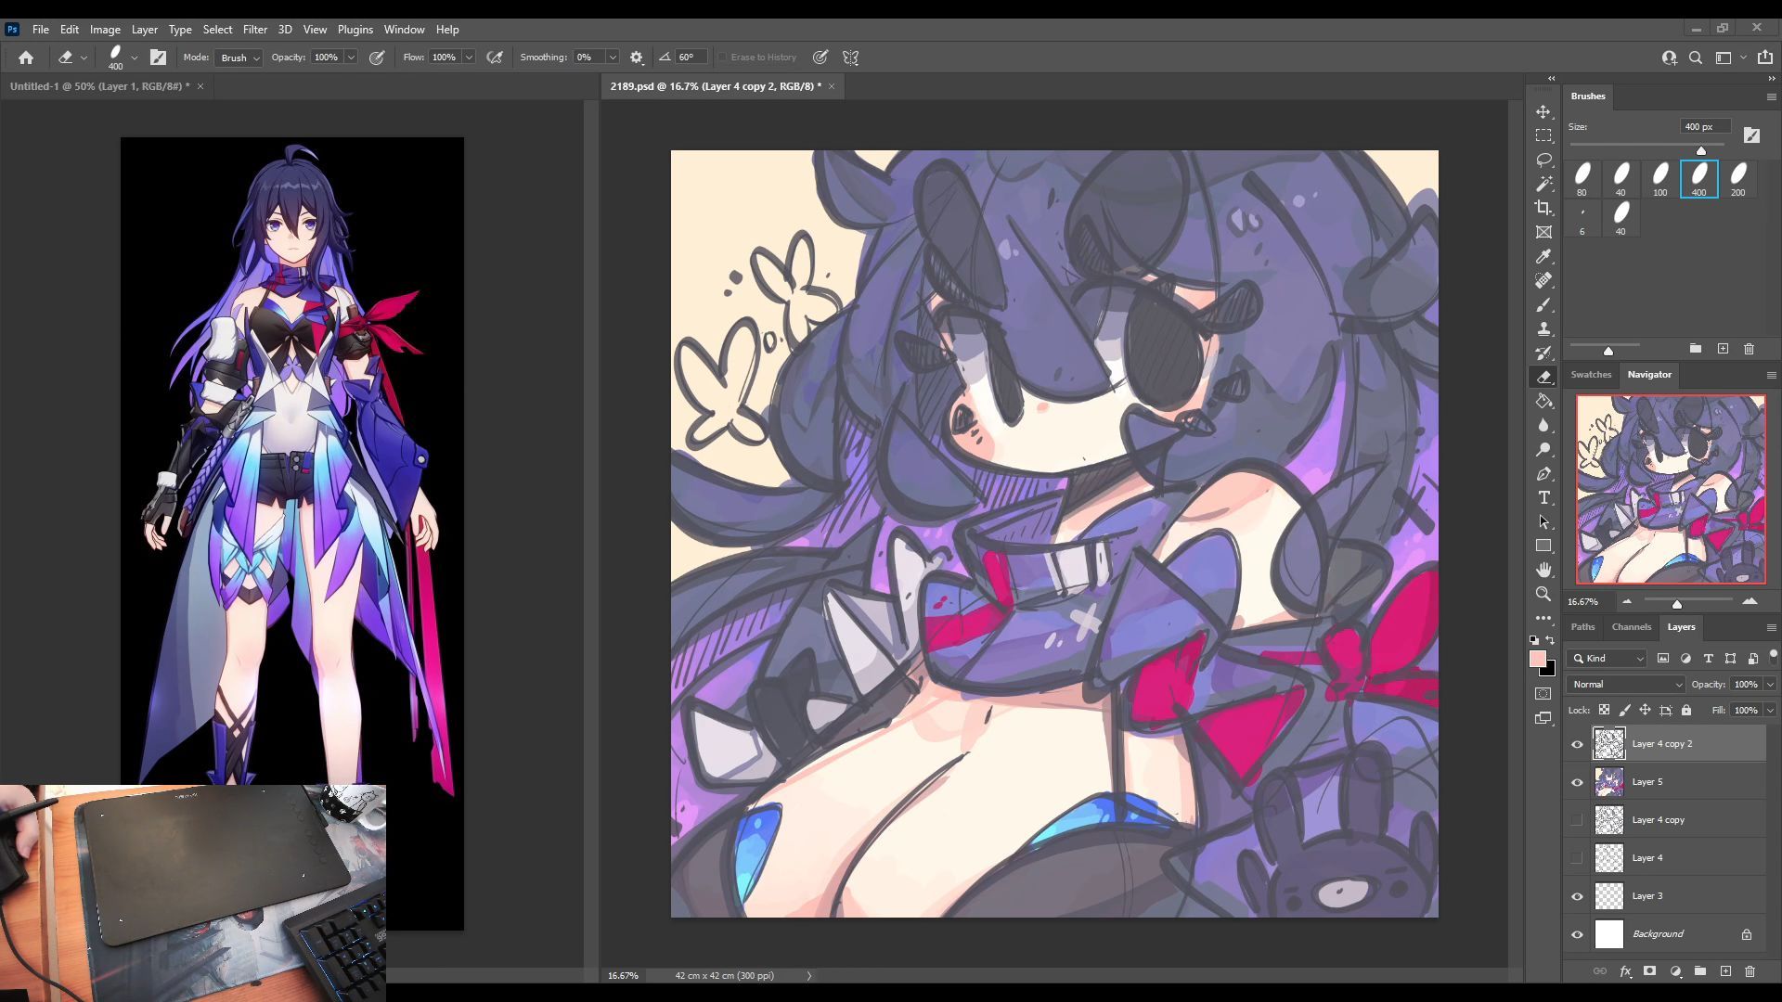This screenshot has width=1782, height=1002.
Task: Hide Layer 5 visibility eye
Action: point(1577,782)
